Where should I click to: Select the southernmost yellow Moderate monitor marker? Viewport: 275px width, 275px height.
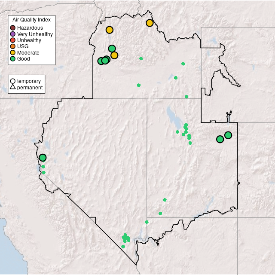tap(114, 55)
